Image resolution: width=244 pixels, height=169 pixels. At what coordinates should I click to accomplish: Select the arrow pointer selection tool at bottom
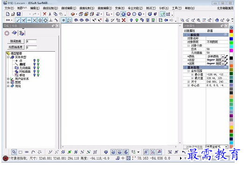click(14, 152)
